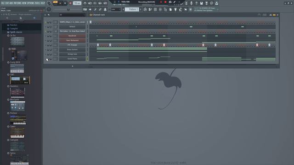Open the view channel rack icon
This screenshot has height=165, width=294.
tap(155, 9)
